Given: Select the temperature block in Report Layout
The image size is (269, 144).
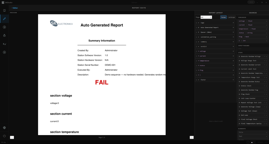Looking at the screenshot, I should point(215,61).
